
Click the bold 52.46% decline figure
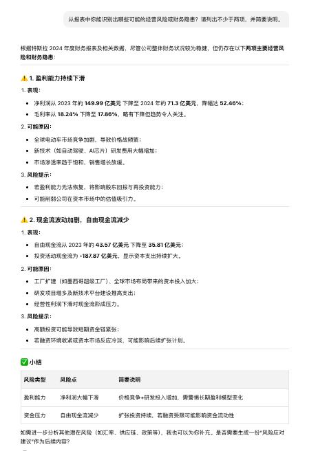click(x=231, y=103)
